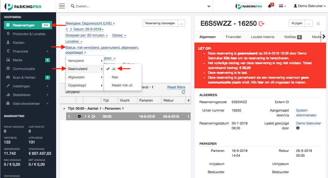Focus the Zoeken search field
328x178 pixels.
click(138, 6)
